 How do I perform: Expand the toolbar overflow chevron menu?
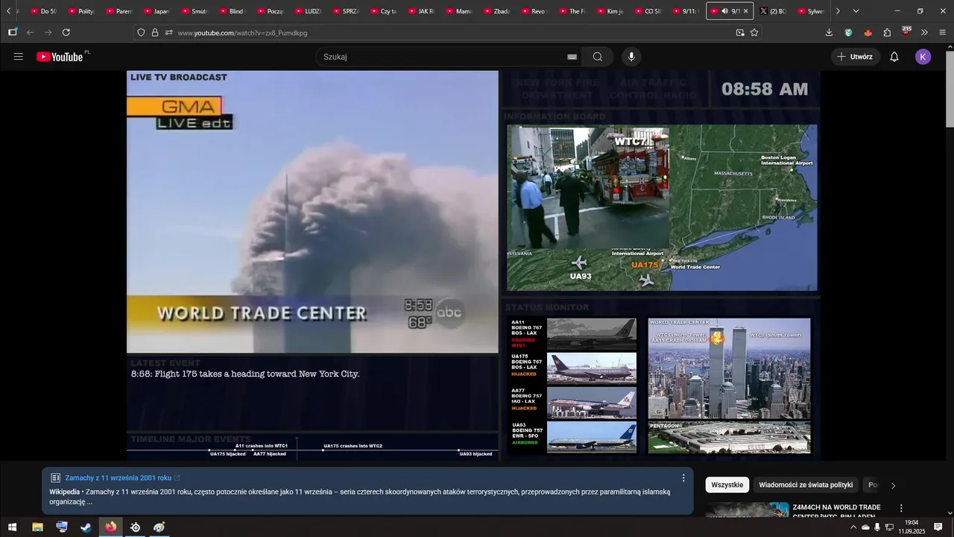pyautogui.click(x=924, y=33)
